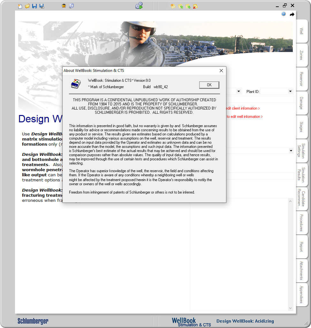Open the combo box below the edit links
311x328 pixels.
tap(290, 150)
